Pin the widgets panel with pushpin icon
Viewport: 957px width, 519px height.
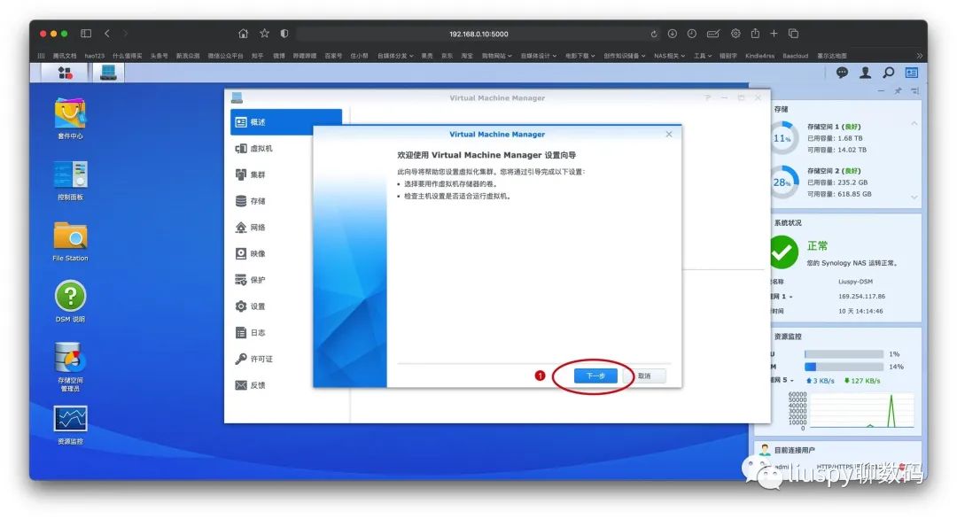[x=898, y=90]
